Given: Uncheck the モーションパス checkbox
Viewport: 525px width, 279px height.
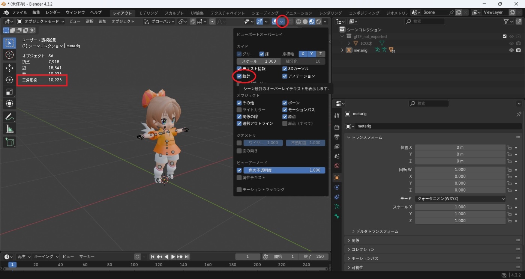Looking at the screenshot, I should point(285,110).
